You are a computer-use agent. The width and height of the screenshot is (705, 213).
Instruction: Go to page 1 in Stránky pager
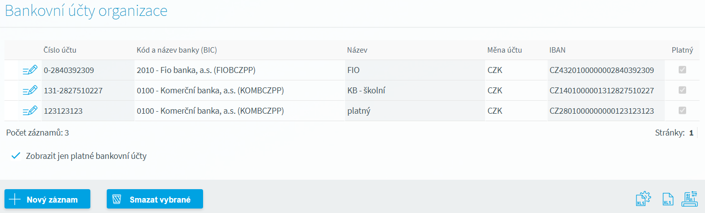(691, 133)
